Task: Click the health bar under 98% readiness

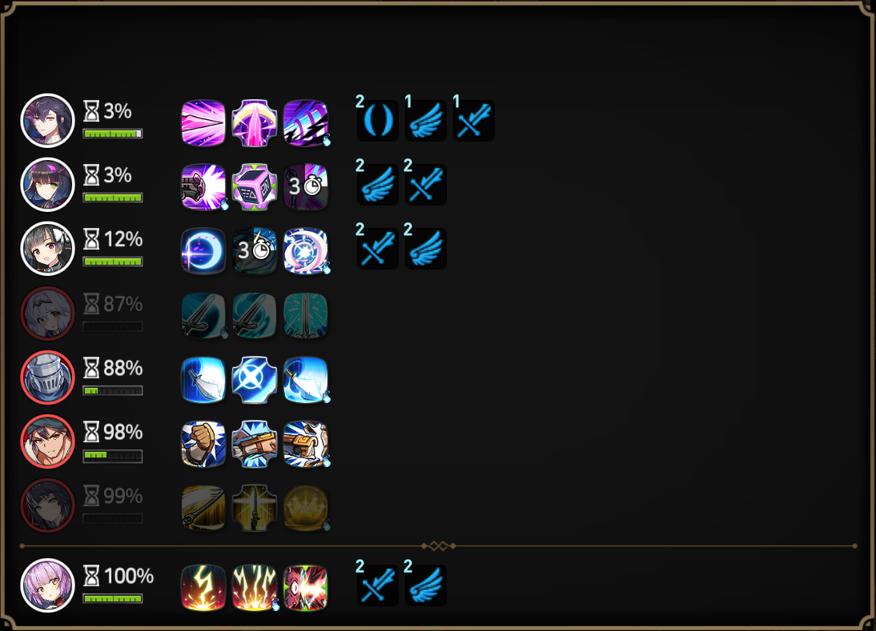Action: click(x=112, y=456)
